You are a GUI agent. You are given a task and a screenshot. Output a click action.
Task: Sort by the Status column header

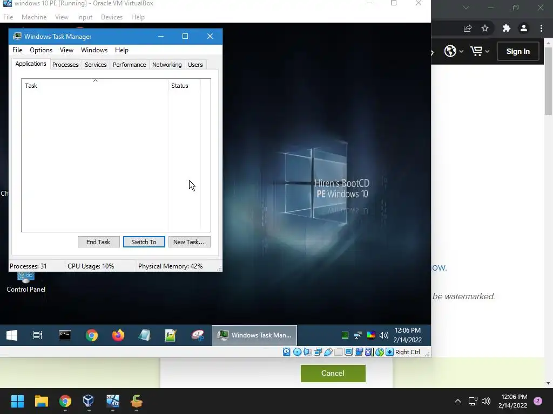pyautogui.click(x=184, y=86)
